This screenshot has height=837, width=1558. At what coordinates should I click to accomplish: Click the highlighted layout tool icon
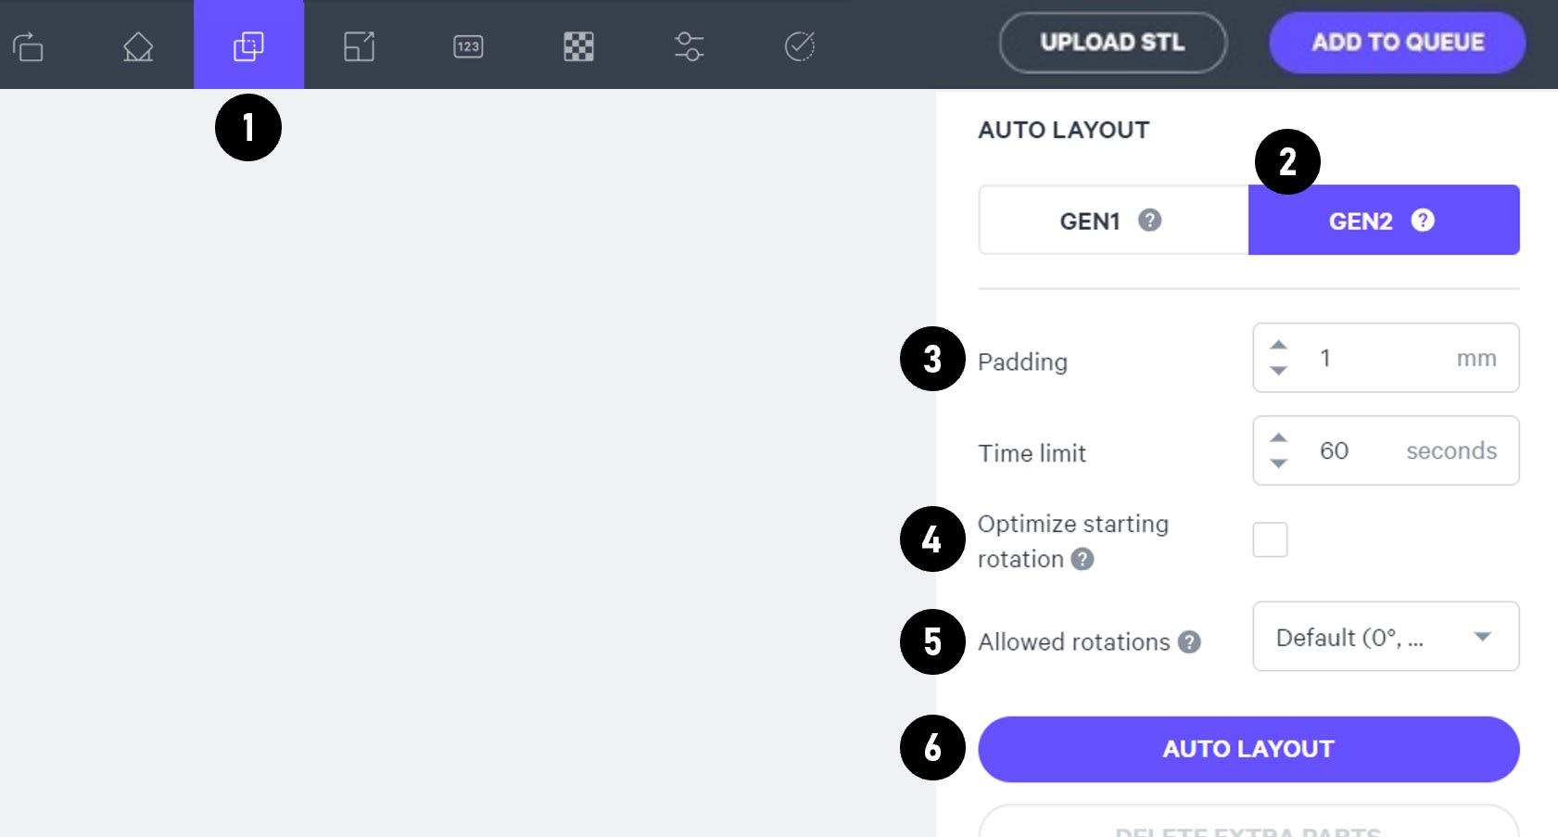[248, 45]
